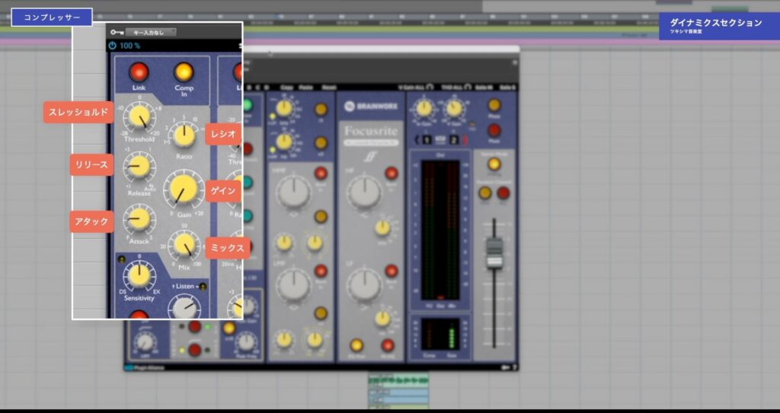Click the large LF gray knob
Image resolution: width=780 pixels, height=413 pixels.
coord(365,284)
